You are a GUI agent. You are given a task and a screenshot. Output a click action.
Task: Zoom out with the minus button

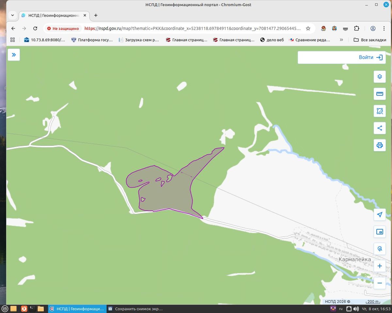point(380,283)
